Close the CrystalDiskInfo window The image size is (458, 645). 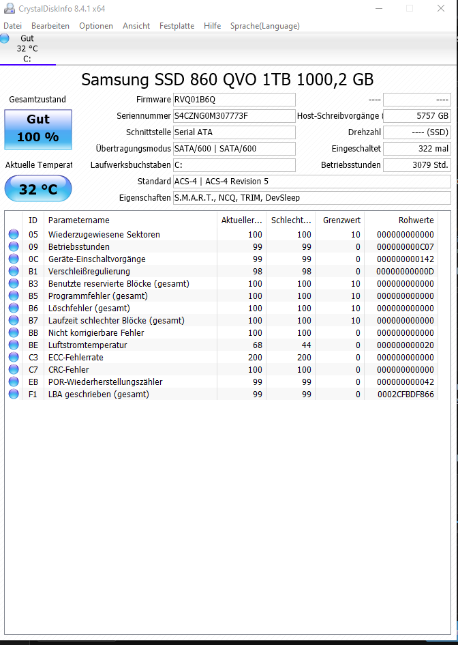tap(441, 8)
